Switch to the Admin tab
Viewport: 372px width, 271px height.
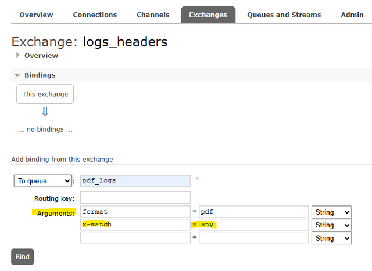pyautogui.click(x=352, y=15)
